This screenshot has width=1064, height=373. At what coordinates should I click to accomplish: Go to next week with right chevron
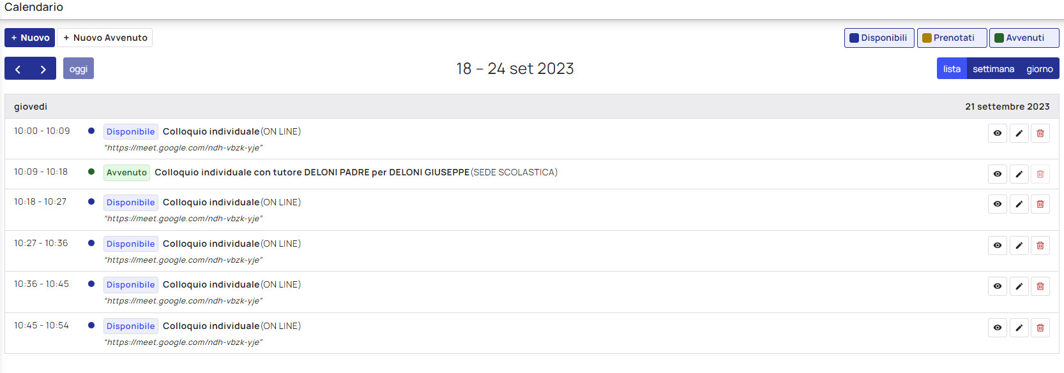[x=43, y=69]
